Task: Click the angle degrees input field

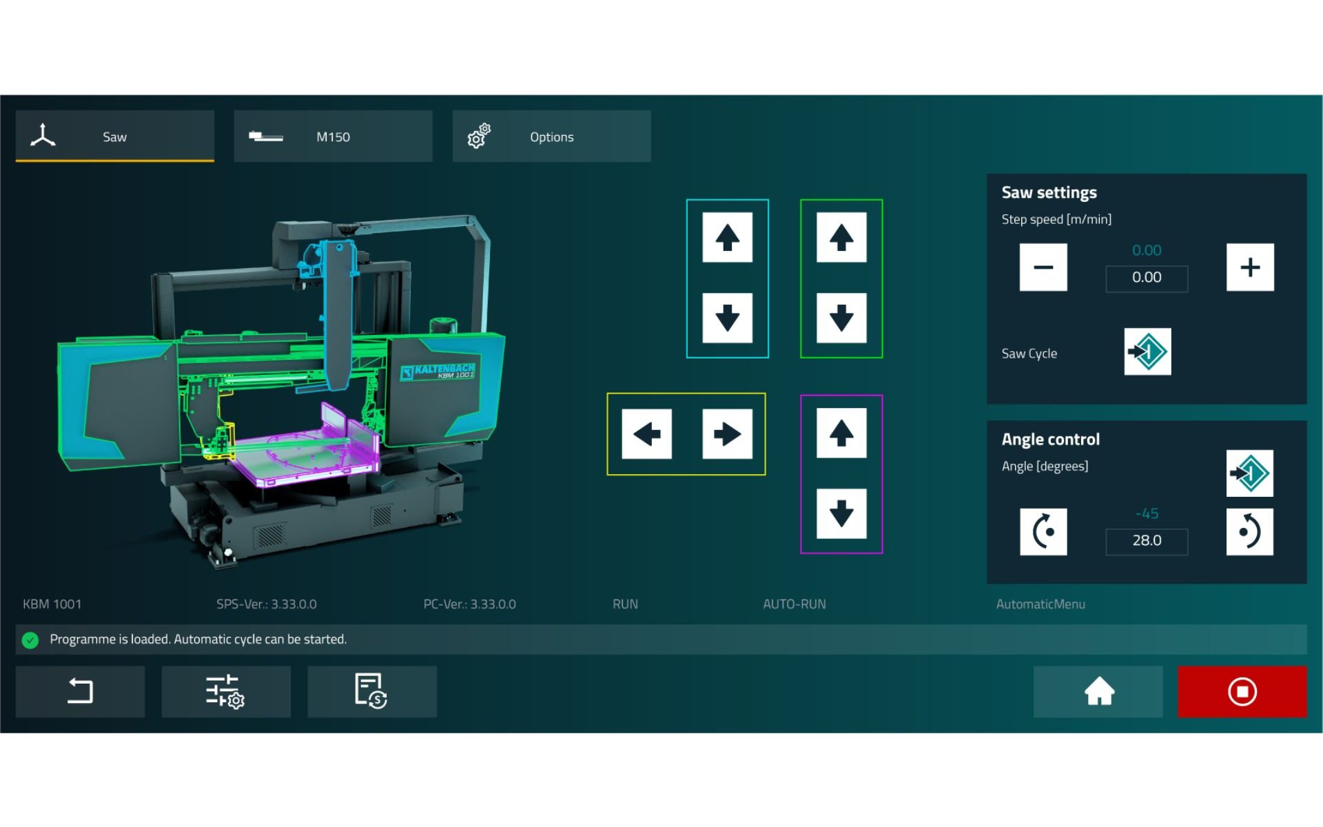Action: coord(1147,541)
